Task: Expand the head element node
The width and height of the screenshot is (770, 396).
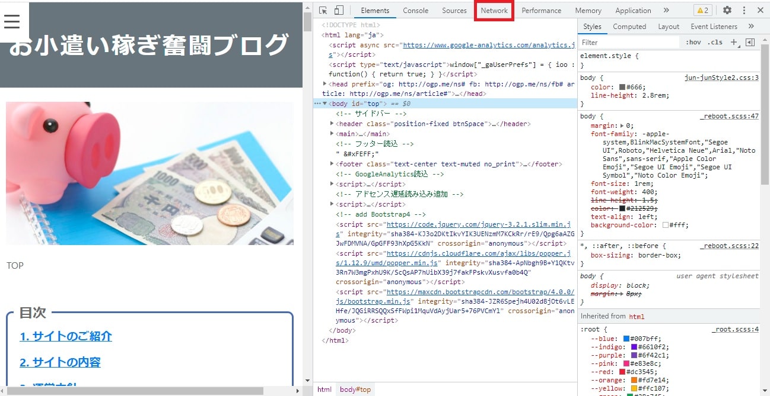Action: click(324, 84)
